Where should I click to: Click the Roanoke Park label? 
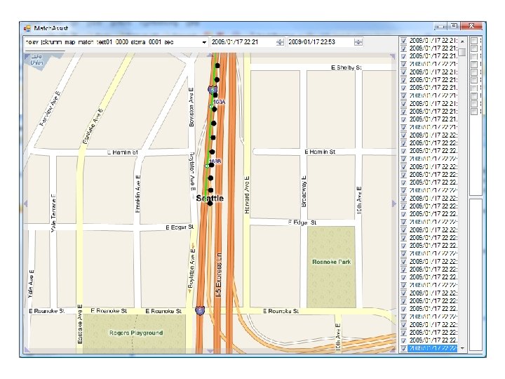331,262
